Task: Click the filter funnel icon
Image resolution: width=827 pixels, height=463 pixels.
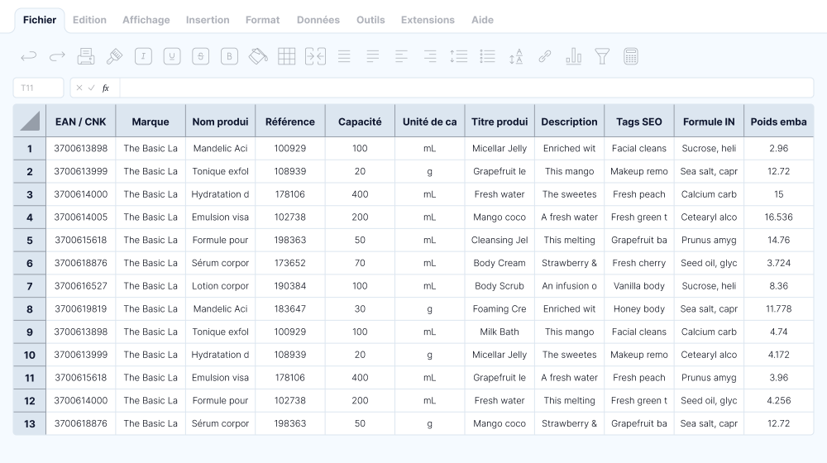Action: click(602, 56)
